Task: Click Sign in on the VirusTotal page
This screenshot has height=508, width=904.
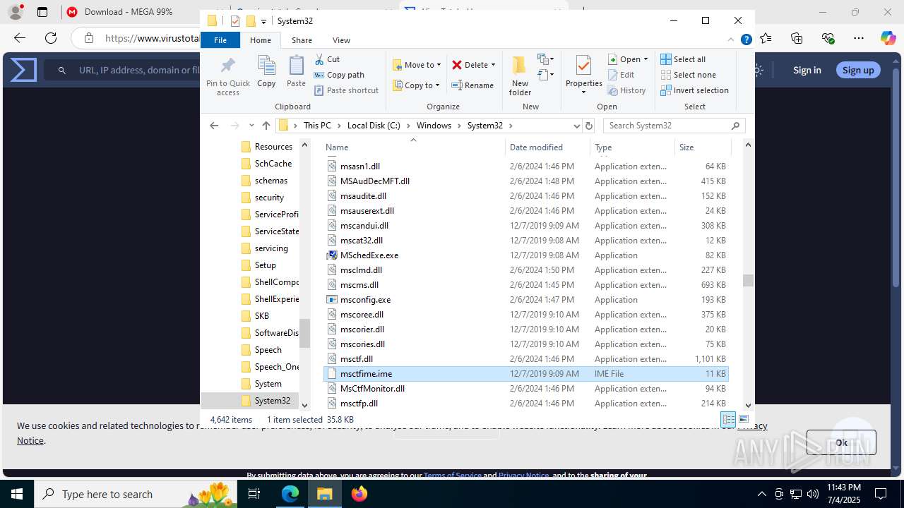Action: (x=807, y=70)
